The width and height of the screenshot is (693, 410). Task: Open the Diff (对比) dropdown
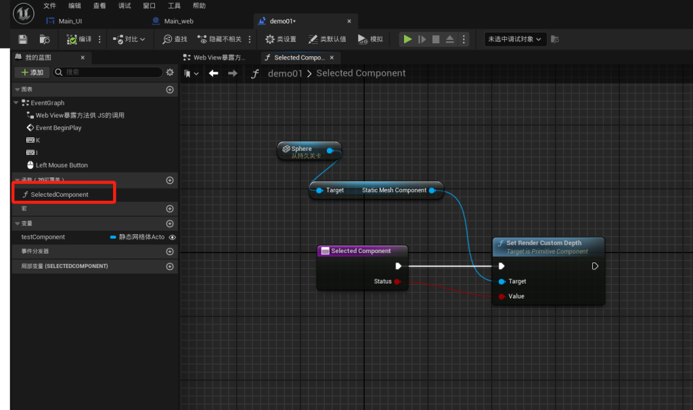(x=129, y=39)
